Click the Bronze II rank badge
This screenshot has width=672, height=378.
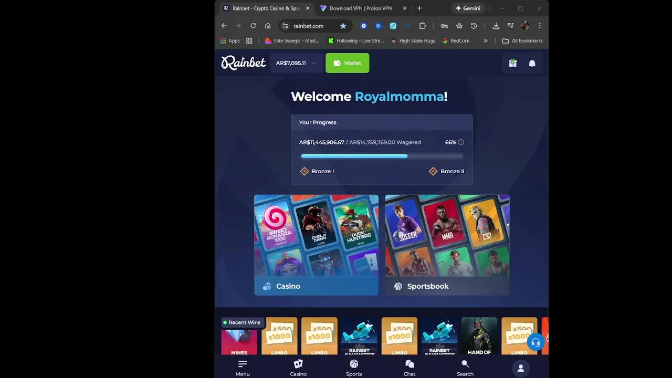click(446, 171)
